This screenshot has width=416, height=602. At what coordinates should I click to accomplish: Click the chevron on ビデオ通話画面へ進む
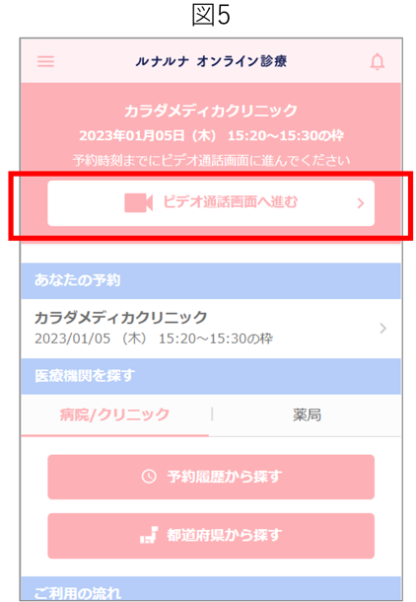click(x=361, y=203)
